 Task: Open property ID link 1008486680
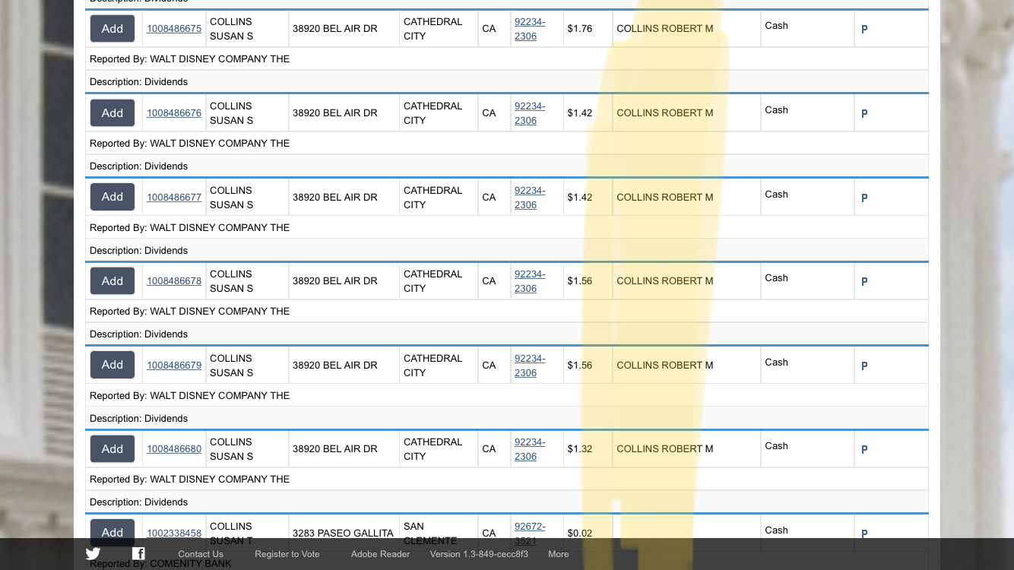click(174, 449)
